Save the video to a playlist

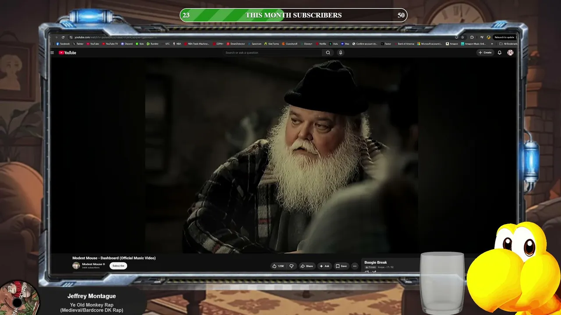pyautogui.click(x=341, y=266)
